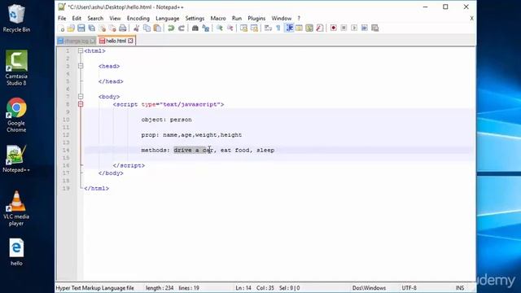
Task: Select Camtasia Studio 8 desktop icon
Action: 16,68
